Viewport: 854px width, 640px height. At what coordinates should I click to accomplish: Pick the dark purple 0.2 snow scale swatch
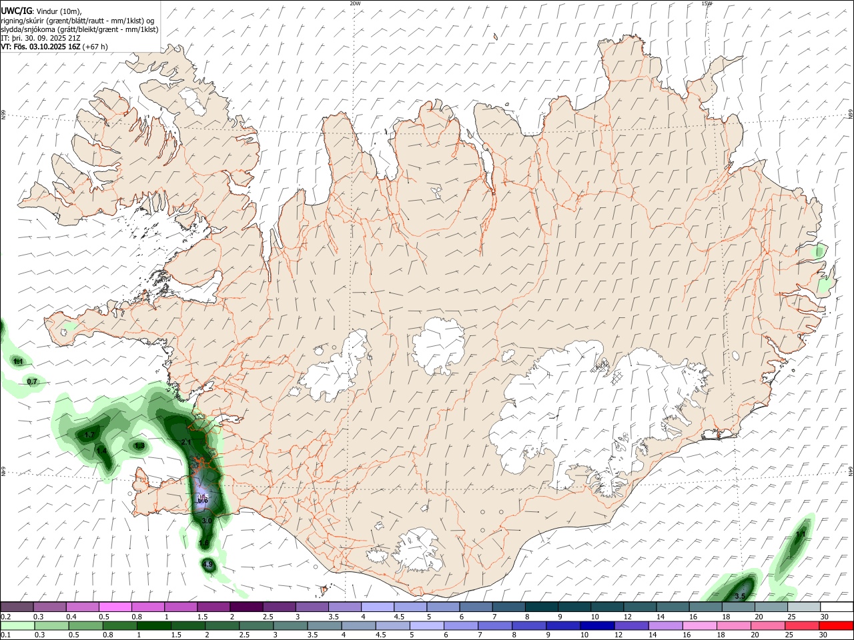click(17, 607)
